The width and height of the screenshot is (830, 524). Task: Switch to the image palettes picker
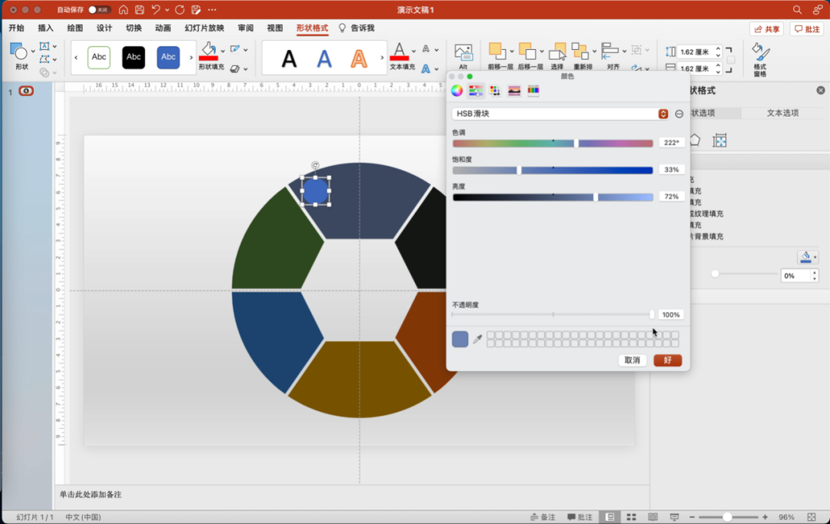[x=514, y=91]
